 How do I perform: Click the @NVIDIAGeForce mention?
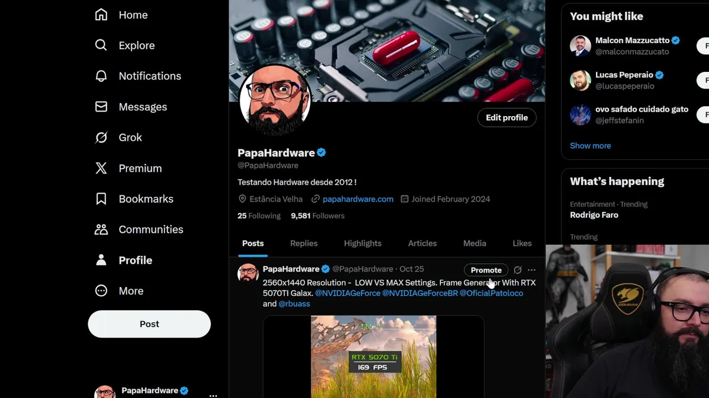pyautogui.click(x=348, y=293)
